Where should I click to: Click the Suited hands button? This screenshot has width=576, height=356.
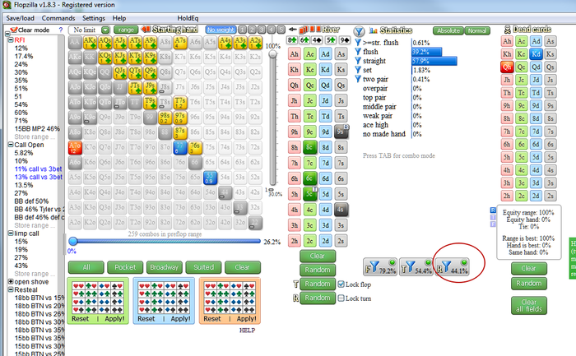pyautogui.click(x=203, y=267)
